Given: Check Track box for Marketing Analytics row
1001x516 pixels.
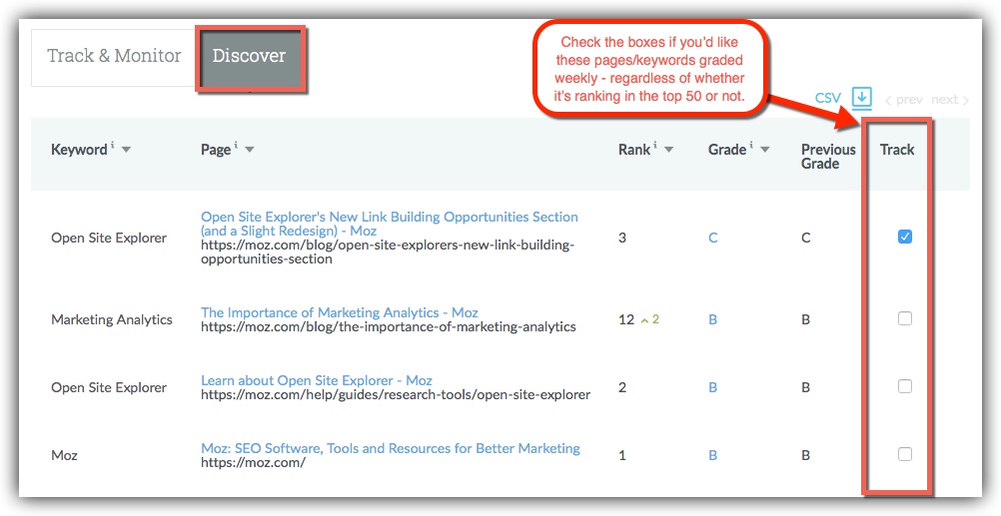Looking at the screenshot, I should point(905,319).
